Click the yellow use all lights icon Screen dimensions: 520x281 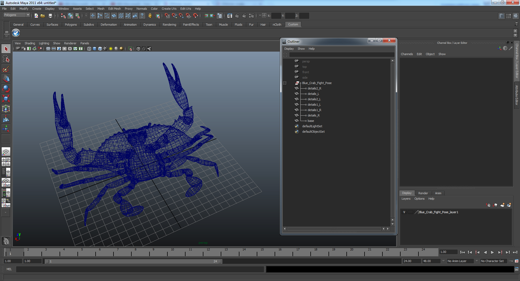point(111,49)
